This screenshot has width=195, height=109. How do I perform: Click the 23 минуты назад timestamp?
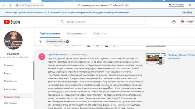pos(78,54)
